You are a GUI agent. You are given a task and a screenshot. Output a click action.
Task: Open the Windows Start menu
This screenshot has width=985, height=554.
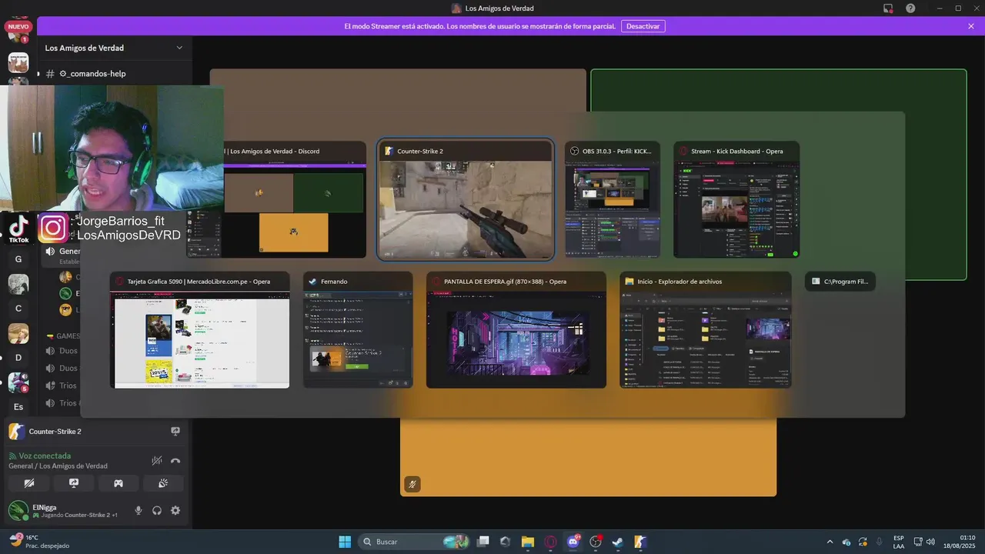pos(345,542)
